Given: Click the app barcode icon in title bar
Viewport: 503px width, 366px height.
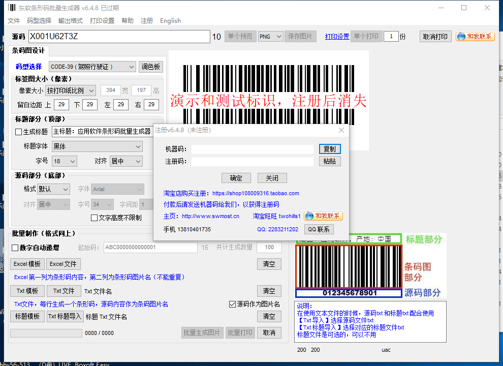Looking at the screenshot, I should [x=11, y=8].
